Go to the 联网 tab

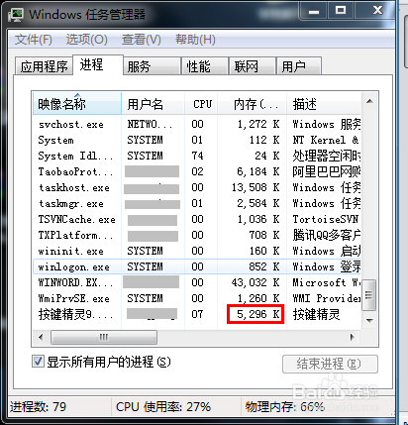[x=253, y=66]
